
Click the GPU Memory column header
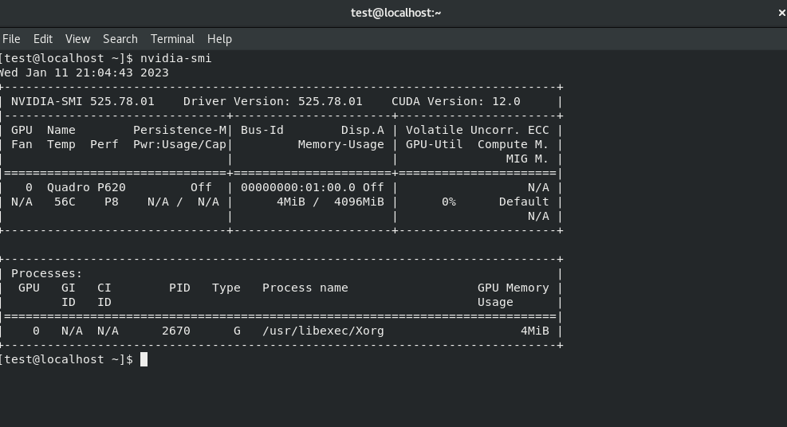click(x=513, y=288)
